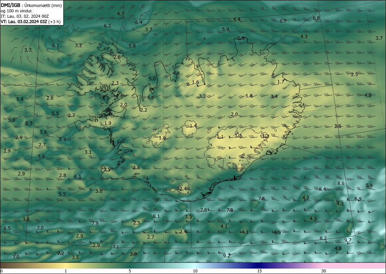Click the '15' label on the colour scale

[x=259, y=271]
